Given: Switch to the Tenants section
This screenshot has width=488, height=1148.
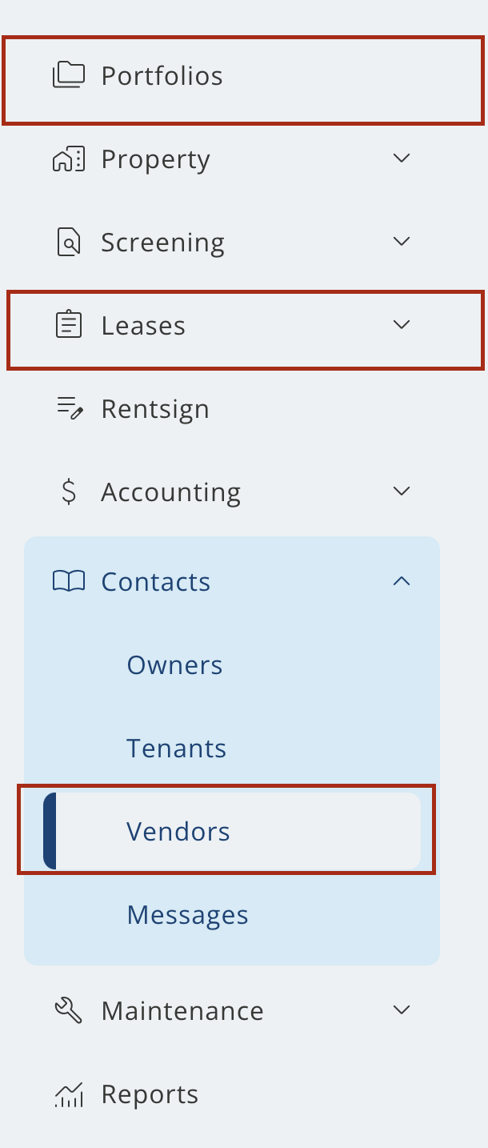Looking at the screenshot, I should click(176, 748).
